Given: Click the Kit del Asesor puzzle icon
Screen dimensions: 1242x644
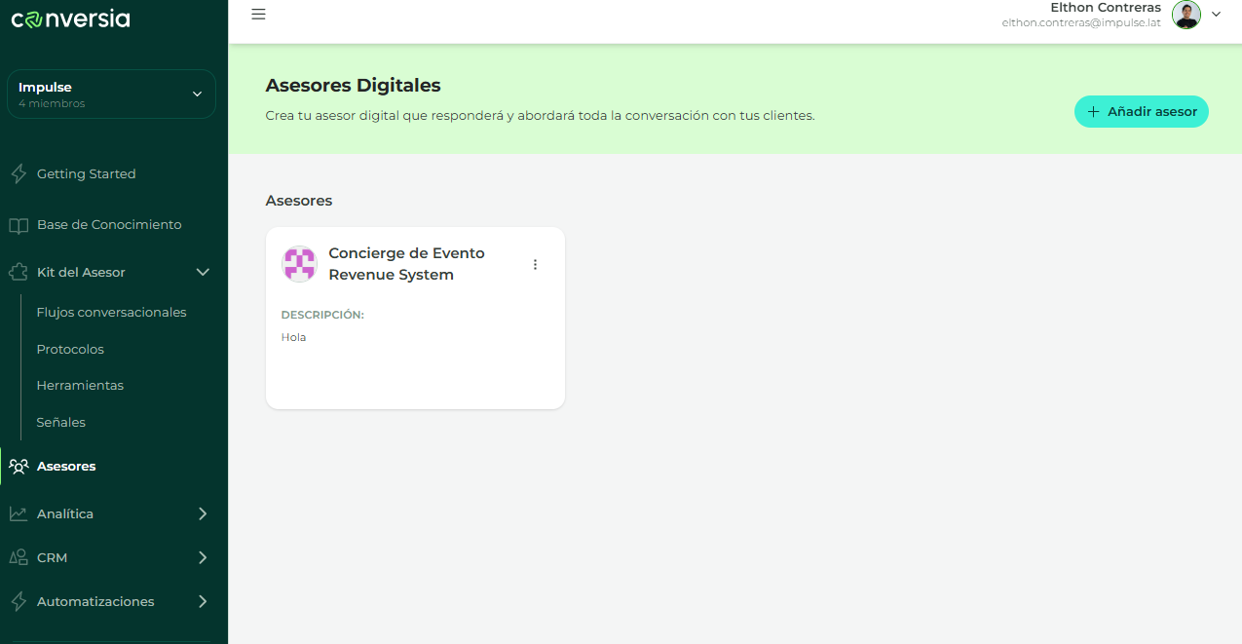Looking at the screenshot, I should (x=19, y=273).
